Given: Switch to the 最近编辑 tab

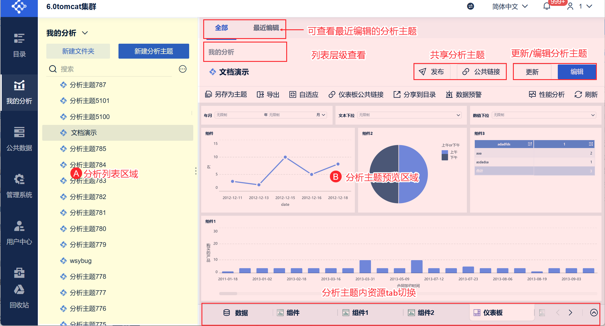Looking at the screenshot, I should coord(266,28).
